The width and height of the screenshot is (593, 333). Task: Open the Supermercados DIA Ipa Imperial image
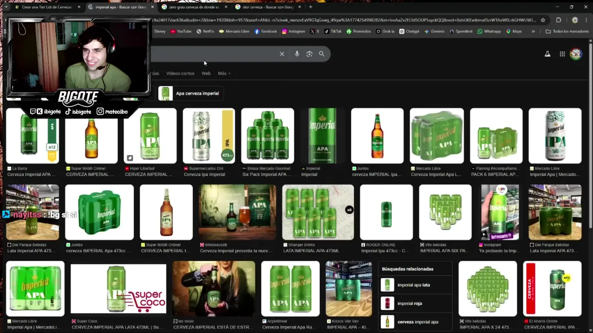209,136
